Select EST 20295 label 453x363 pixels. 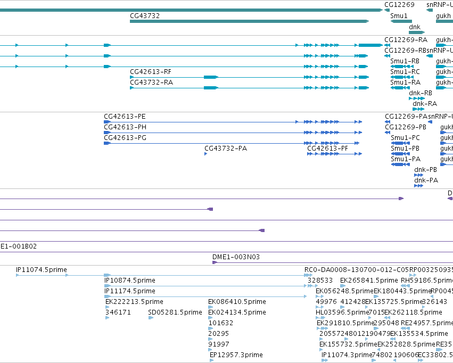pyautogui.click(x=219, y=334)
